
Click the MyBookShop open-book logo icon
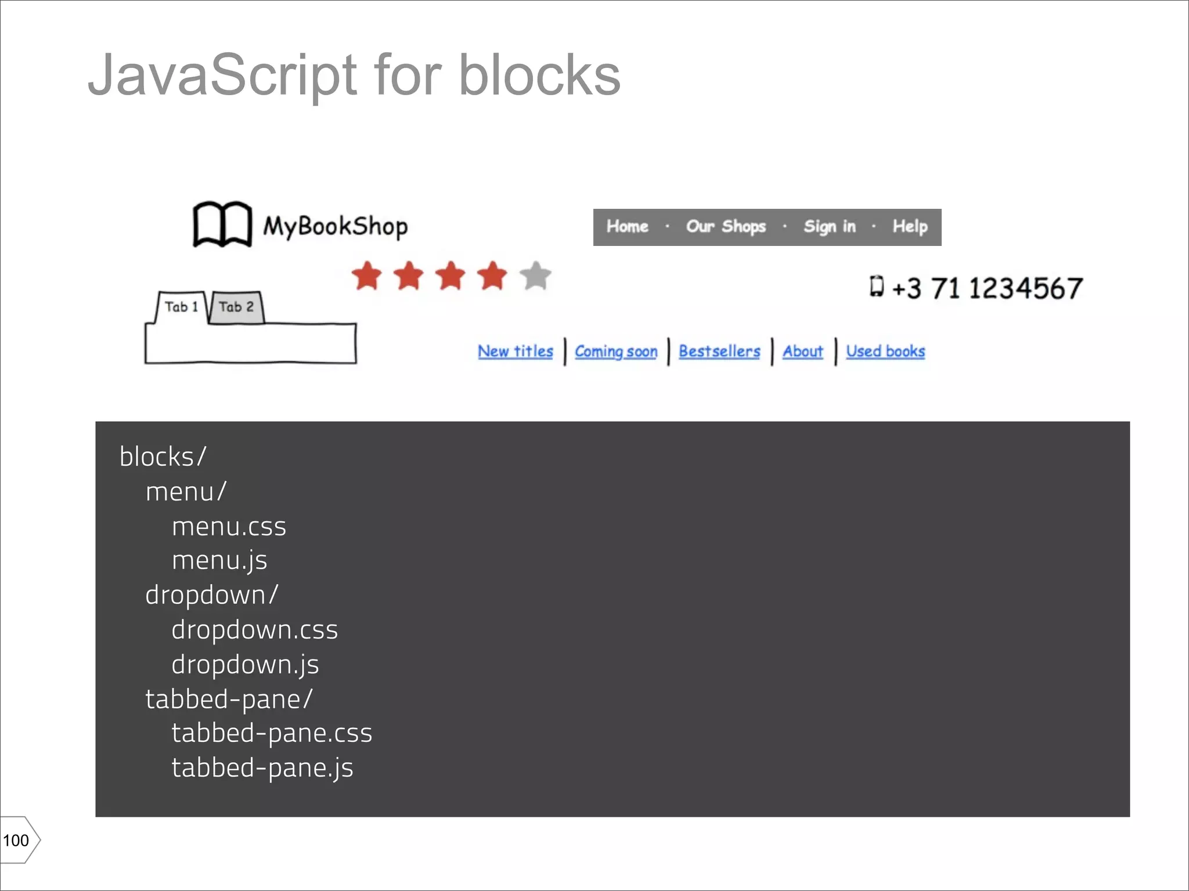pos(222,224)
